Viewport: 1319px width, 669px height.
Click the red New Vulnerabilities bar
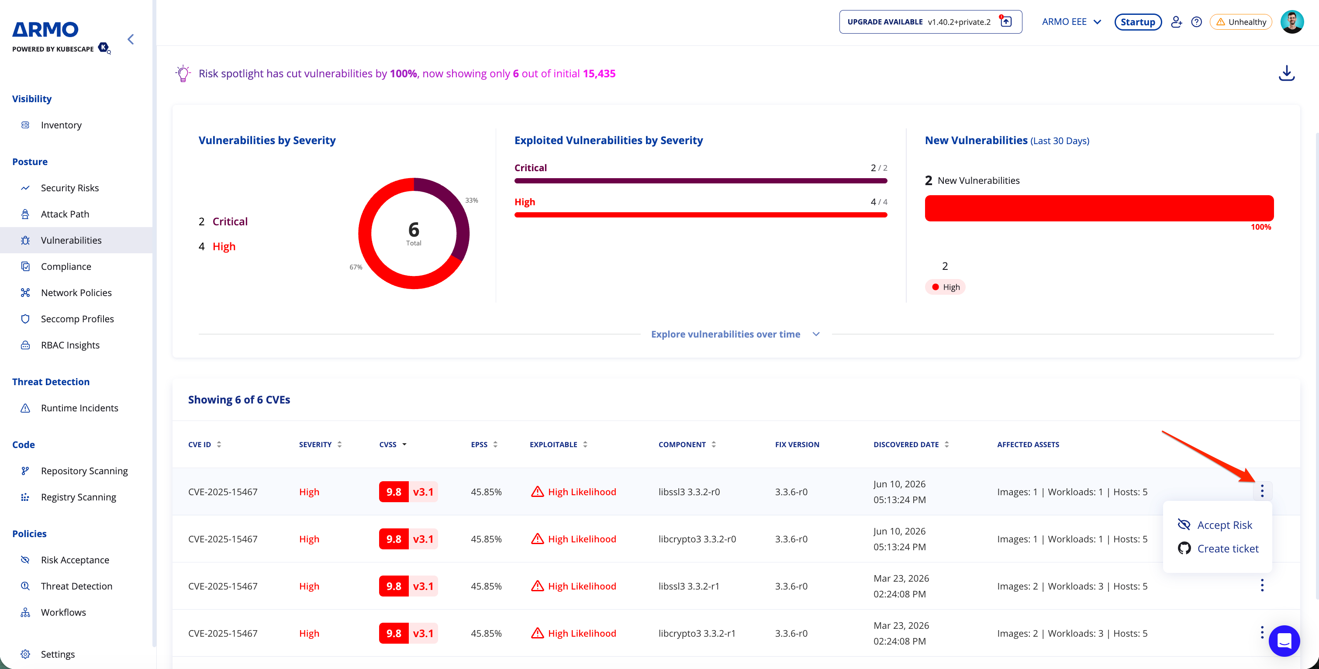pyautogui.click(x=1099, y=208)
